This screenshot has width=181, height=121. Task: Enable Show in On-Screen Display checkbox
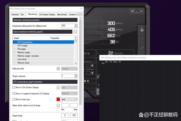click(14, 87)
